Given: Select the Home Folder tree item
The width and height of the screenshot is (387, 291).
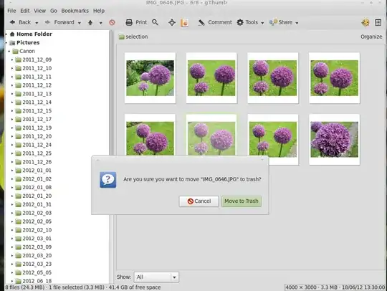Looking at the screenshot, I should coord(34,34).
